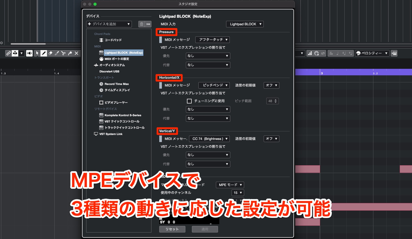Select トラッククイックコントロール item
Image resolution: width=412 pixels, height=239 pixels.
[125, 128]
